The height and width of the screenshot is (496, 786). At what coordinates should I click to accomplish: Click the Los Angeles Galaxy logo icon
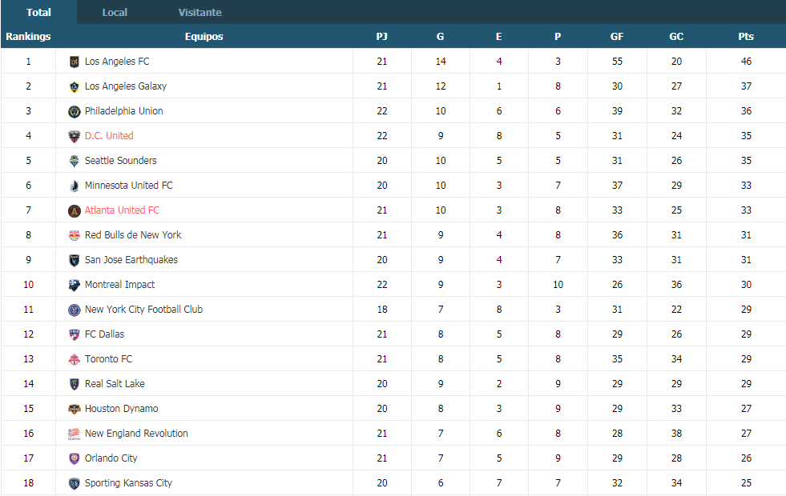(x=75, y=86)
